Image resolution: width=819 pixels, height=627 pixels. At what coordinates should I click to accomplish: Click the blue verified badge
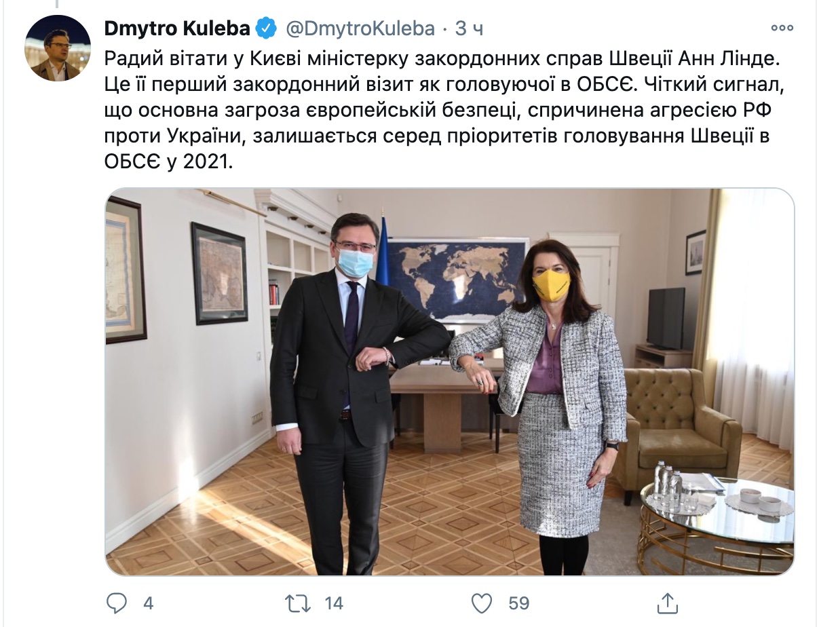pos(267,28)
